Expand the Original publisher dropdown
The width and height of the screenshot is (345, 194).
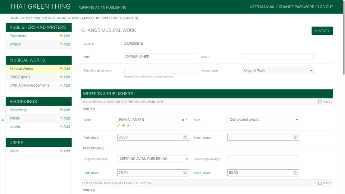click(x=153, y=159)
